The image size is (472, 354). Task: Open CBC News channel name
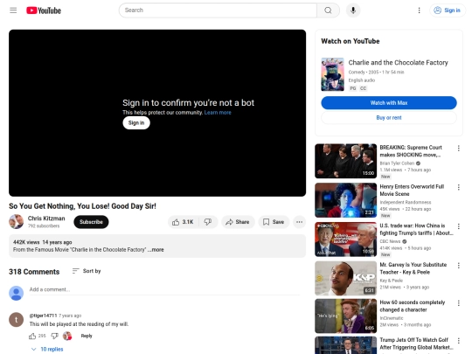(390, 241)
